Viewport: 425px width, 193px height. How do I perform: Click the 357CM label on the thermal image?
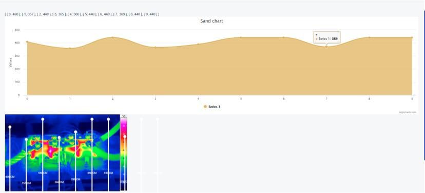(x=26, y=183)
